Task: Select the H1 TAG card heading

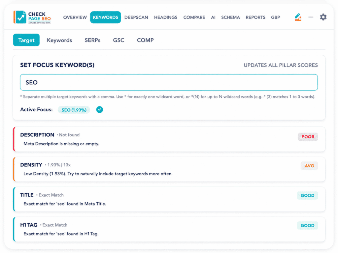Action: pyautogui.click(x=29, y=225)
